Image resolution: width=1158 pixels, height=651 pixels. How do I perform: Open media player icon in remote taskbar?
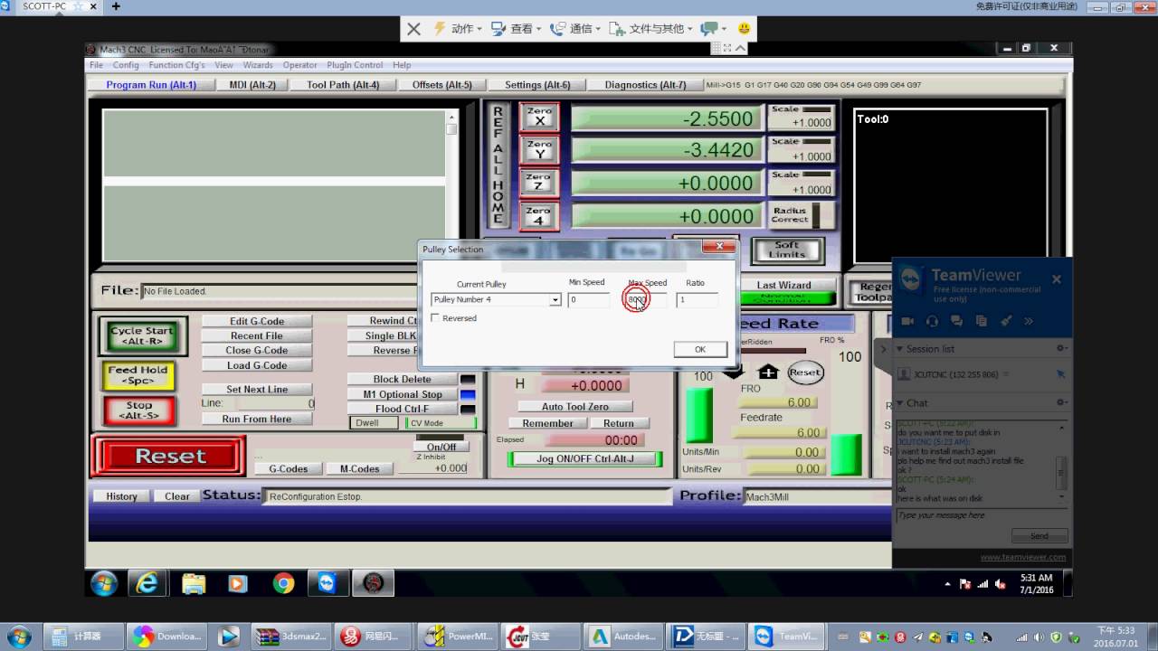[x=238, y=583]
